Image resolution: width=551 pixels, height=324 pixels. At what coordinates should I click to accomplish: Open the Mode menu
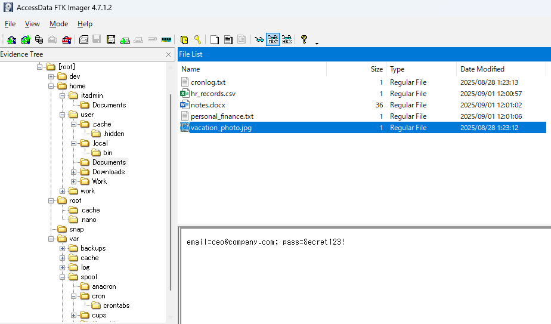[x=58, y=24]
